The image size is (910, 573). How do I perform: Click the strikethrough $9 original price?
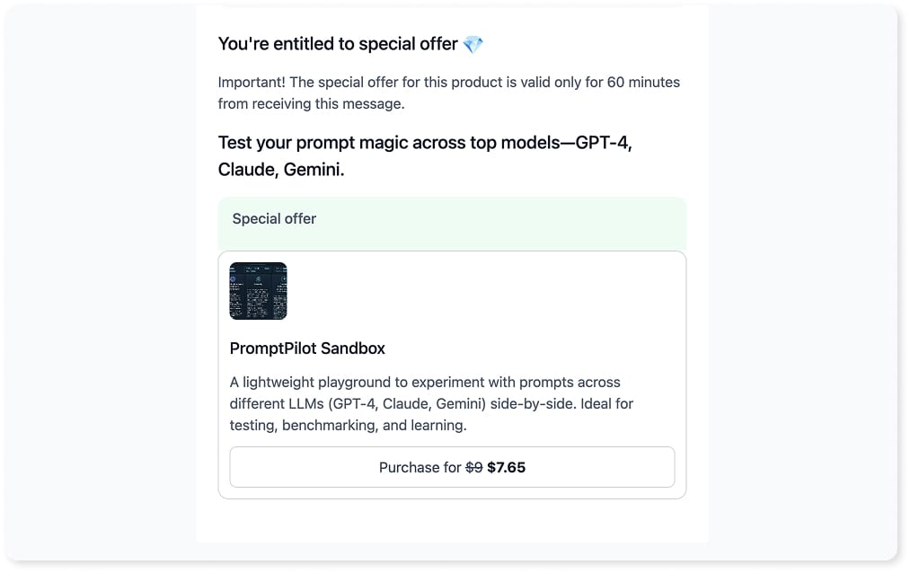(x=473, y=467)
